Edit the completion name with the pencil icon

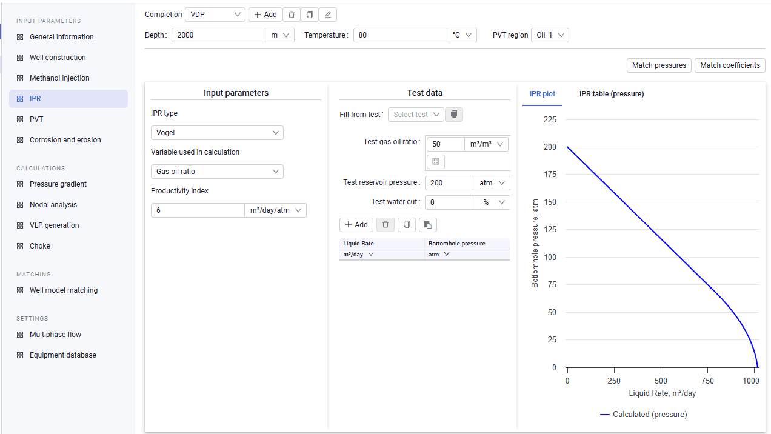click(x=328, y=15)
